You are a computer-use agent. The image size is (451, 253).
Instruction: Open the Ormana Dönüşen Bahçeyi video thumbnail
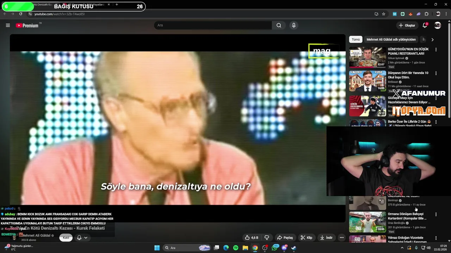367,222
